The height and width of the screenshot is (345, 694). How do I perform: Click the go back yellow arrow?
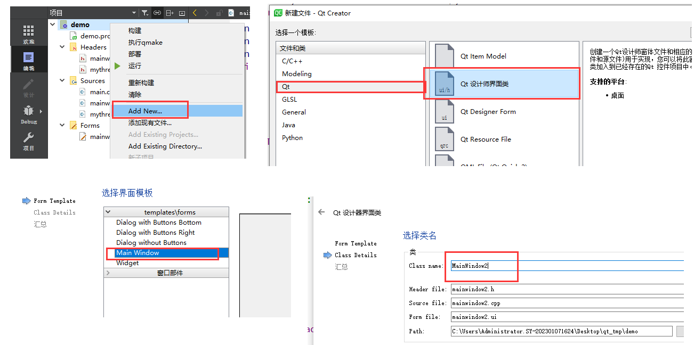pyautogui.click(x=195, y=13)
